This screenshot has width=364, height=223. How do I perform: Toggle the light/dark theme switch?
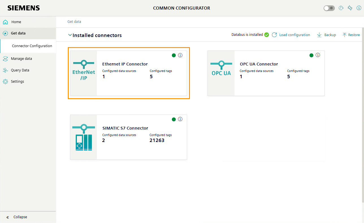point(329,8)
